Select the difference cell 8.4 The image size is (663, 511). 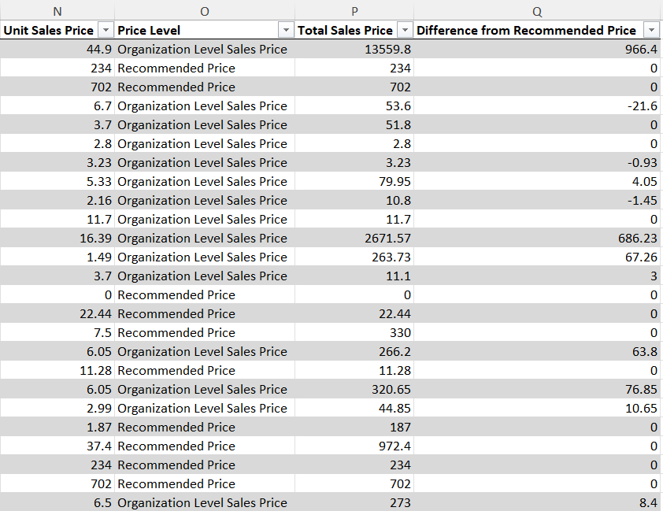537,502
